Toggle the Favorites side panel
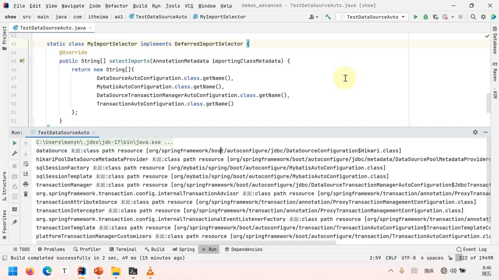This screenshot has height=280, width=499. tap(4, 225)
